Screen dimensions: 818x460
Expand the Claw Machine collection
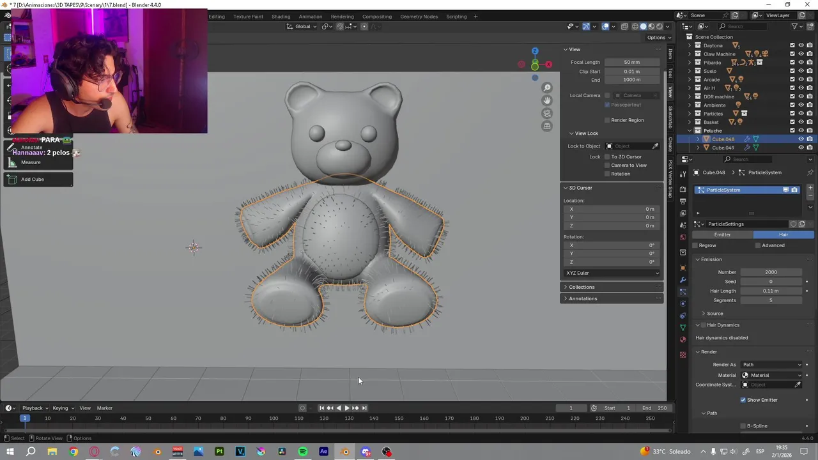[x=690, y=54]
